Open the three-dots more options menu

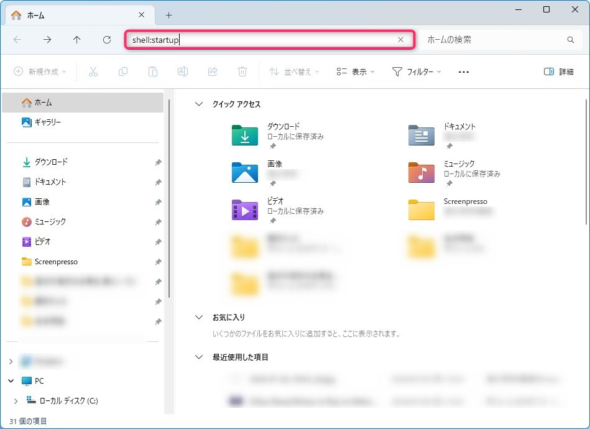click(x=463, y=71)
